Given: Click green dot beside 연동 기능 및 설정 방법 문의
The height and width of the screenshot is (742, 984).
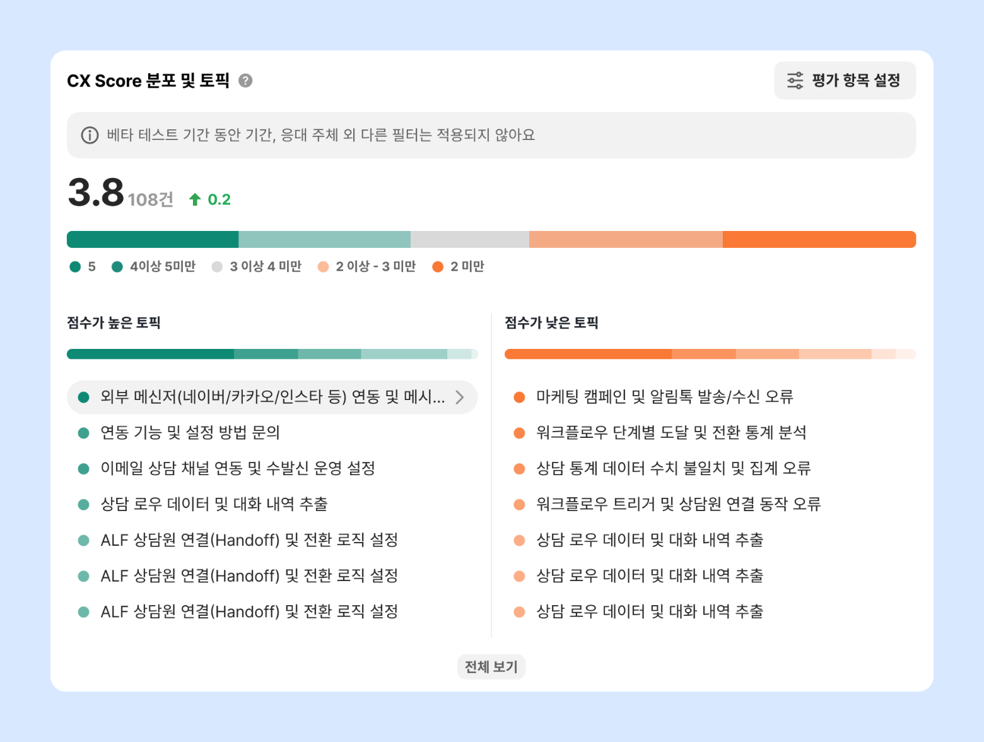Looking at the screenshot, I should pos(83,433).
